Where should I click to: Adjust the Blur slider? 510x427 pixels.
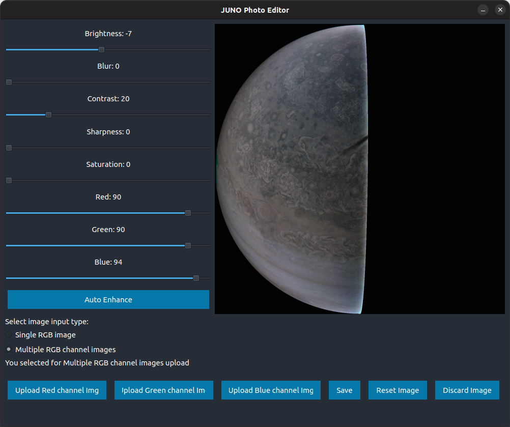[x=8, y=82]
